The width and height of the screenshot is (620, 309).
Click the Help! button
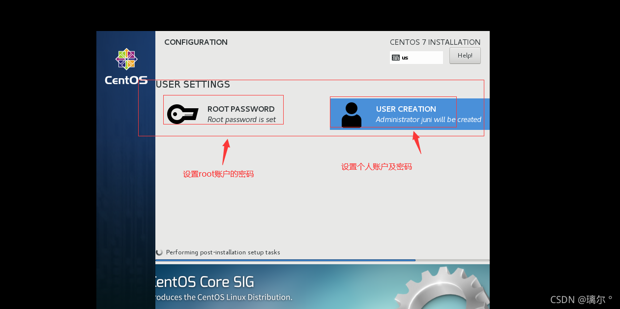point(465,56)
